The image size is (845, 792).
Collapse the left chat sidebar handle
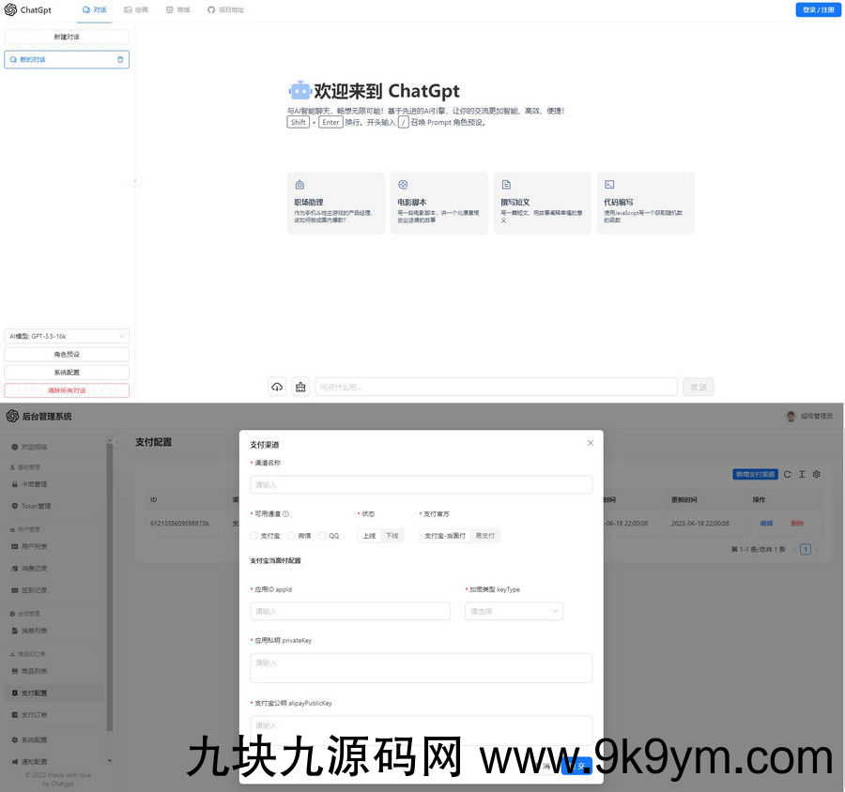click(x=134, y=181)
